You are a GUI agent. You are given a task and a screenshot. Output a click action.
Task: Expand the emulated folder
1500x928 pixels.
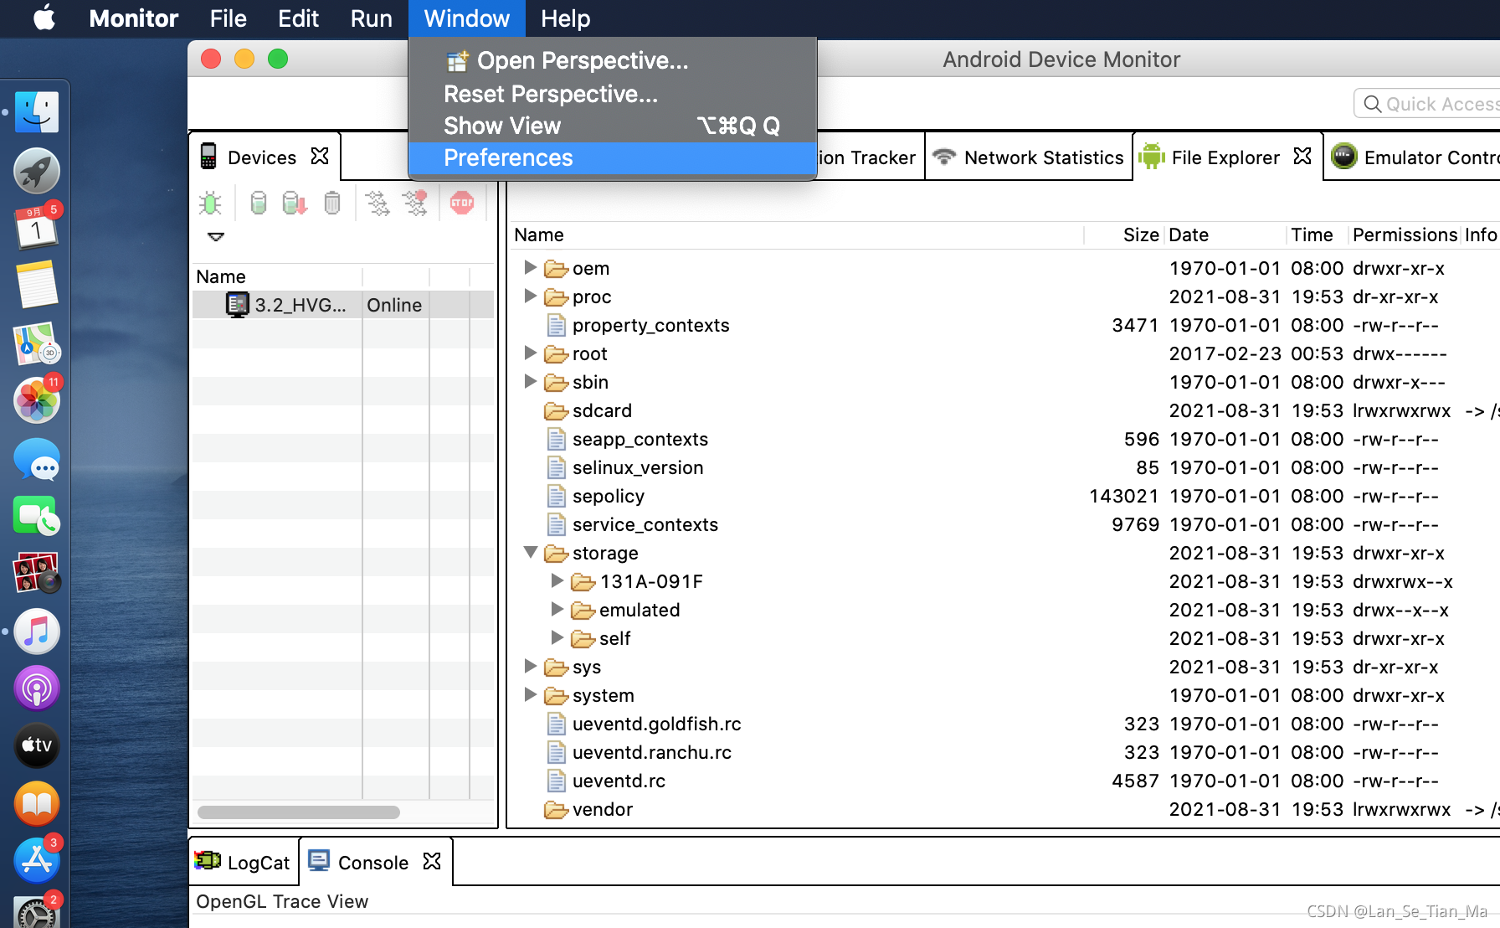[557, 609]
